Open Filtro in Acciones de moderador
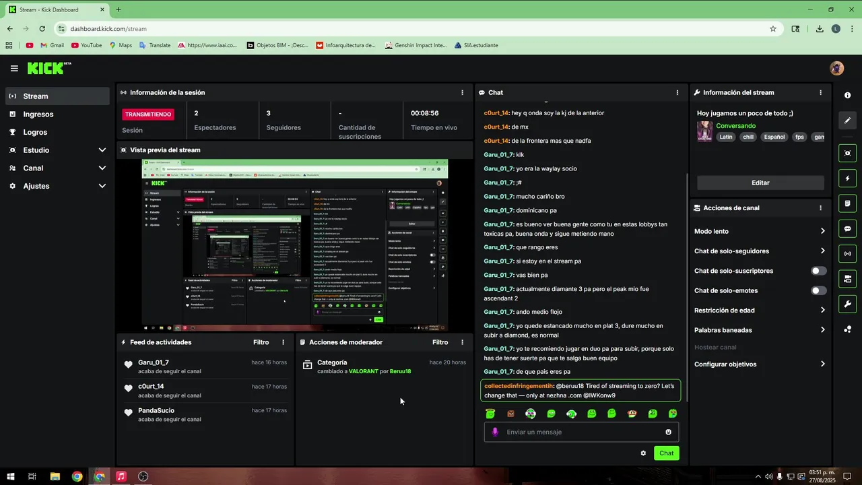Screen dimensions: 862x485 pos(440,342)
